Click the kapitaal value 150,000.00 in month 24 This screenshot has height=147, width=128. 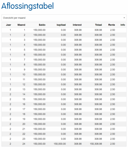[x=60, y=144]
